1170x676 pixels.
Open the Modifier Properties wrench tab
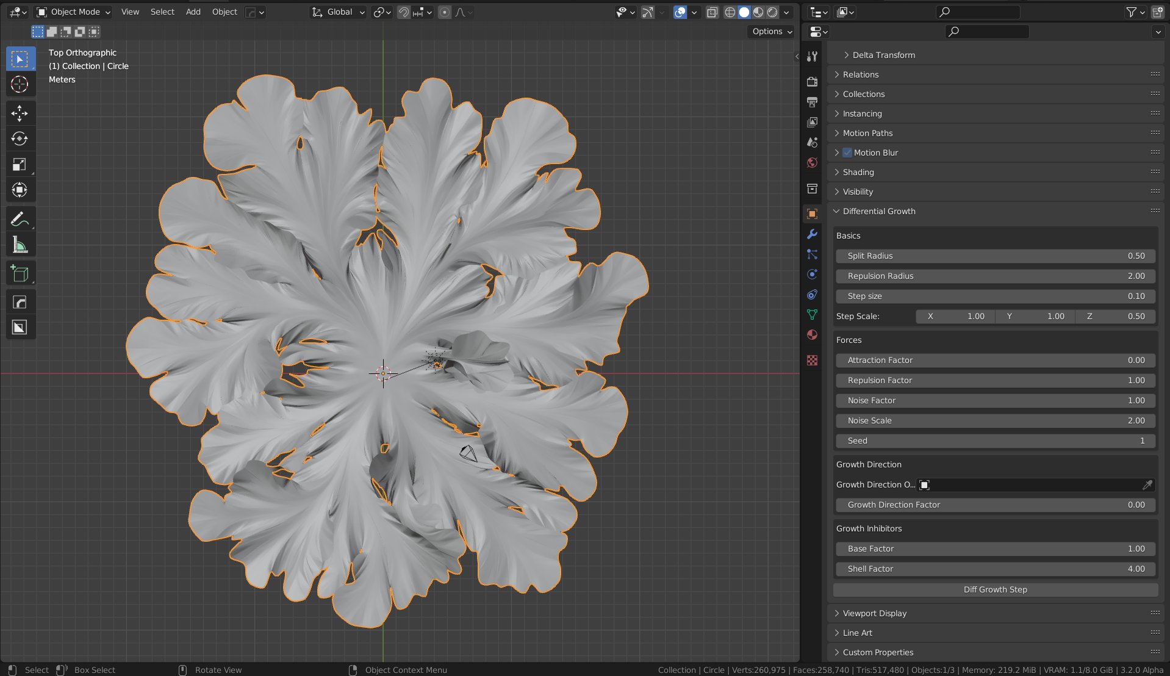[x=812, y=234]
